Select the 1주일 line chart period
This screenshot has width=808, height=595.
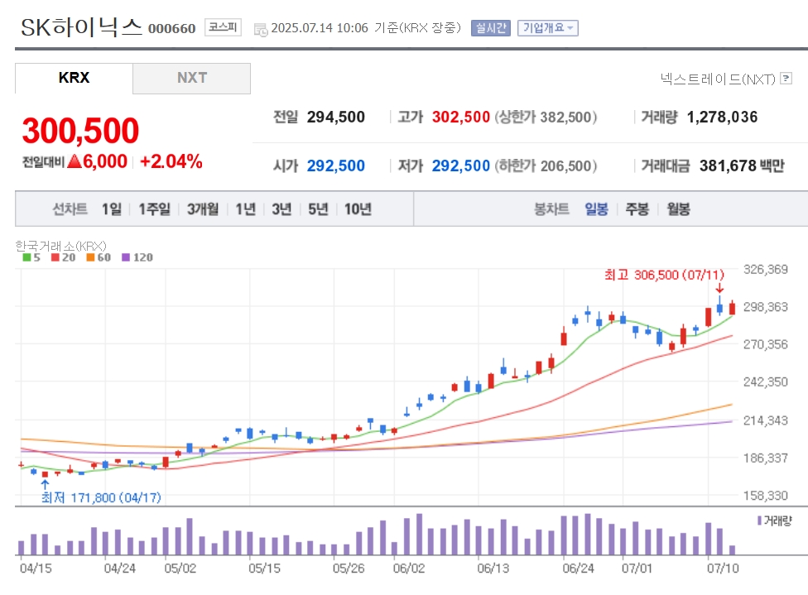click(x=154, y=209)
